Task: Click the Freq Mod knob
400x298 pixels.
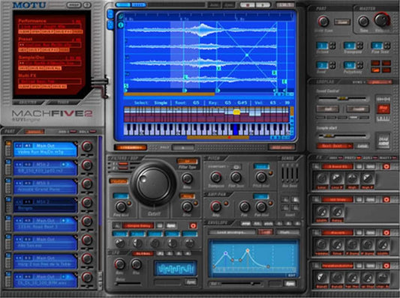Action: [121, 207]
